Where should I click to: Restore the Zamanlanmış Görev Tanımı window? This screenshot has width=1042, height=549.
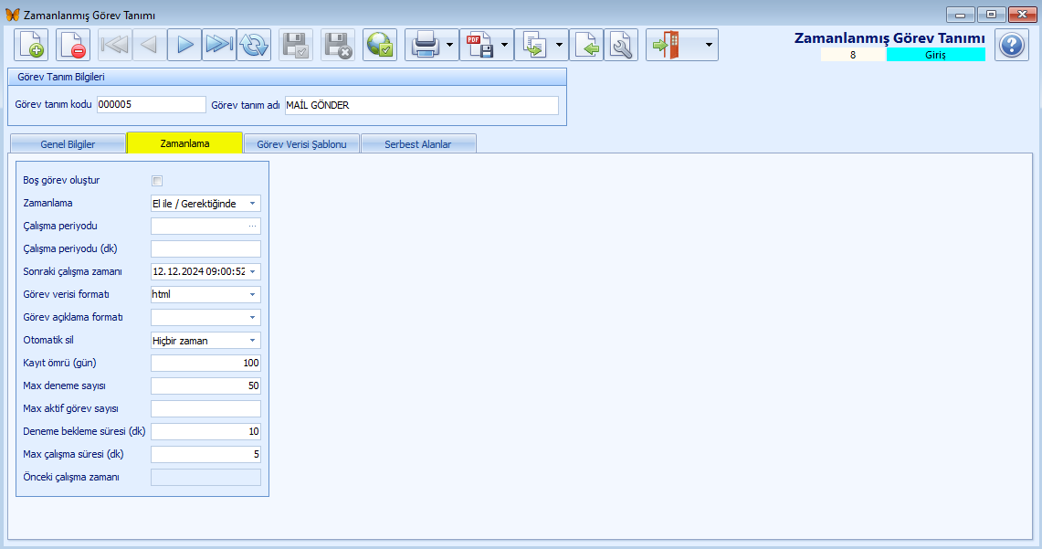click(x=991, y=14)
